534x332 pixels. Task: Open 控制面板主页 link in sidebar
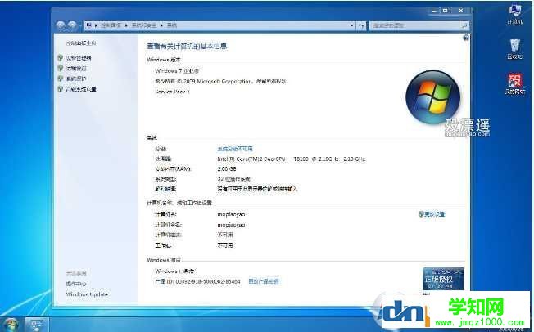pos(81,43)
